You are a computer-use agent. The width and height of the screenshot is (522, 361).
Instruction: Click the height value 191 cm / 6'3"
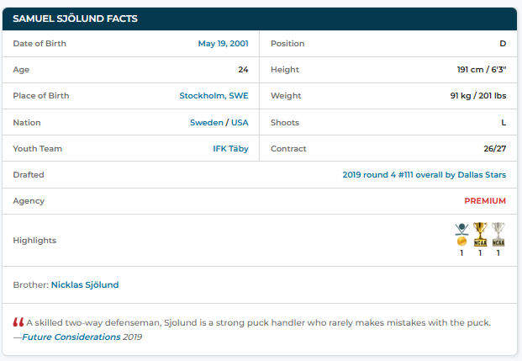476,70
